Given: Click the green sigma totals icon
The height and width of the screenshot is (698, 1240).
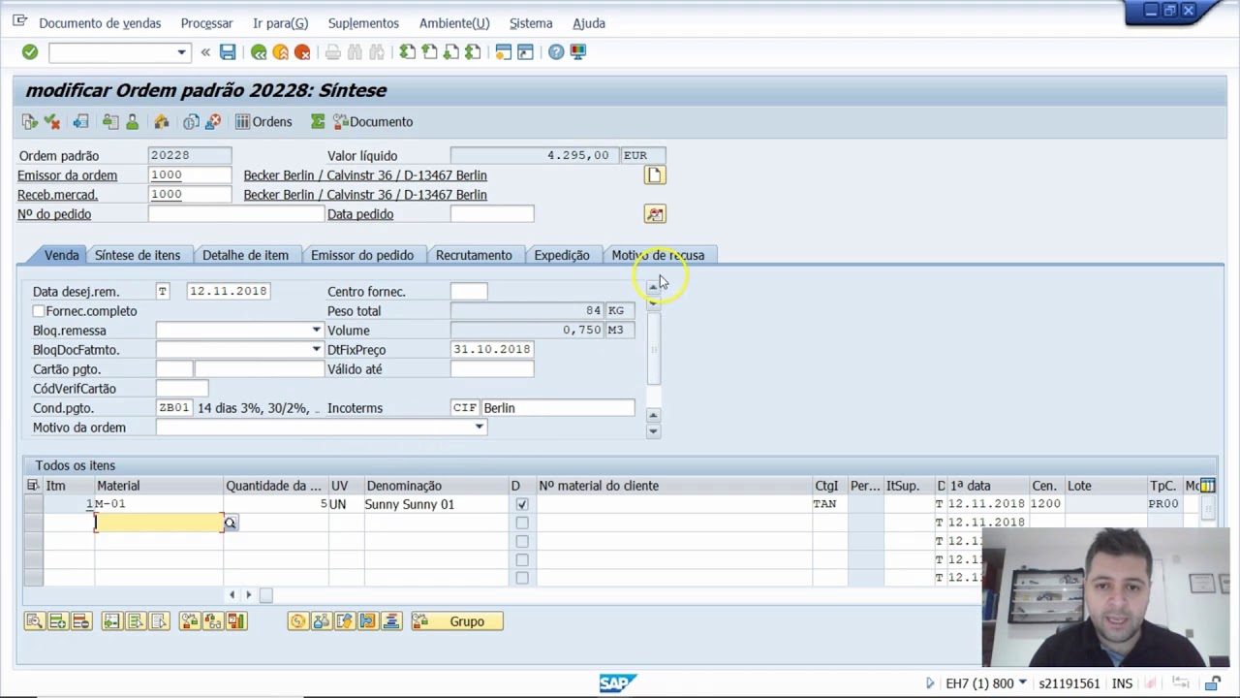Looking at the screenshot, I should tap(318, 122).
